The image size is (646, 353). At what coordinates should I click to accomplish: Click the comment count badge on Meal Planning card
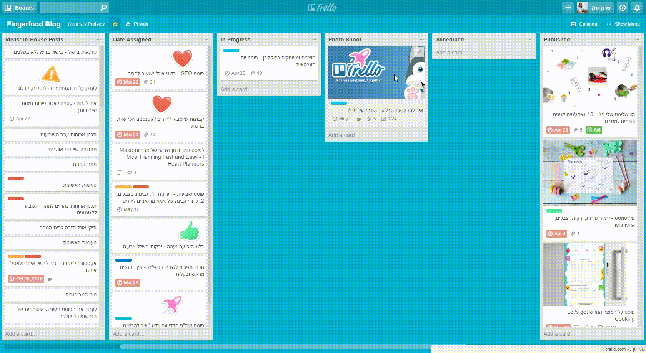[x=132, y=173]
